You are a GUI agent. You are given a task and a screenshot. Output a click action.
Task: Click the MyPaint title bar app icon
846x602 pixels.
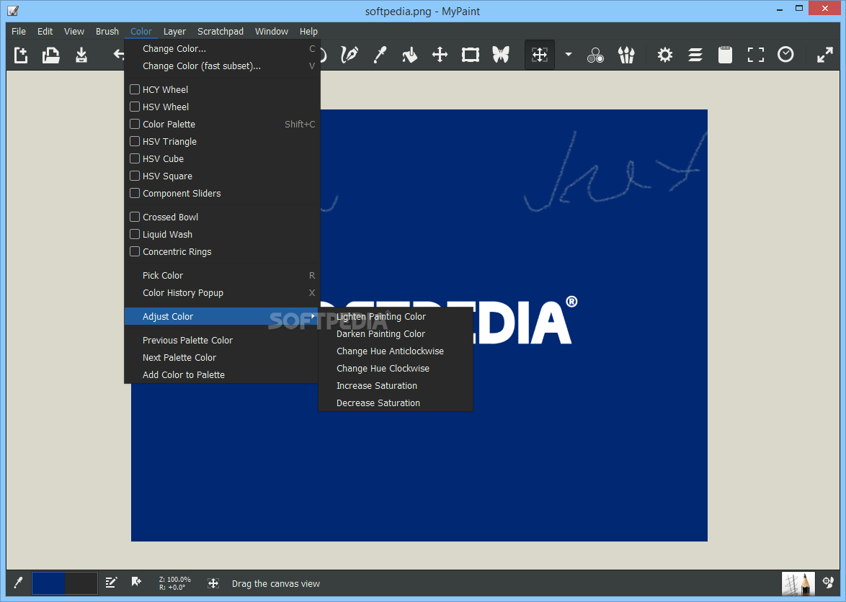tap(13, 10)
